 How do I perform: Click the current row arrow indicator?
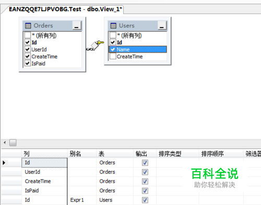(4, 163)
